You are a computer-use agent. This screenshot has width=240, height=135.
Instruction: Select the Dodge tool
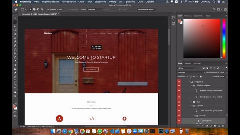15,73
